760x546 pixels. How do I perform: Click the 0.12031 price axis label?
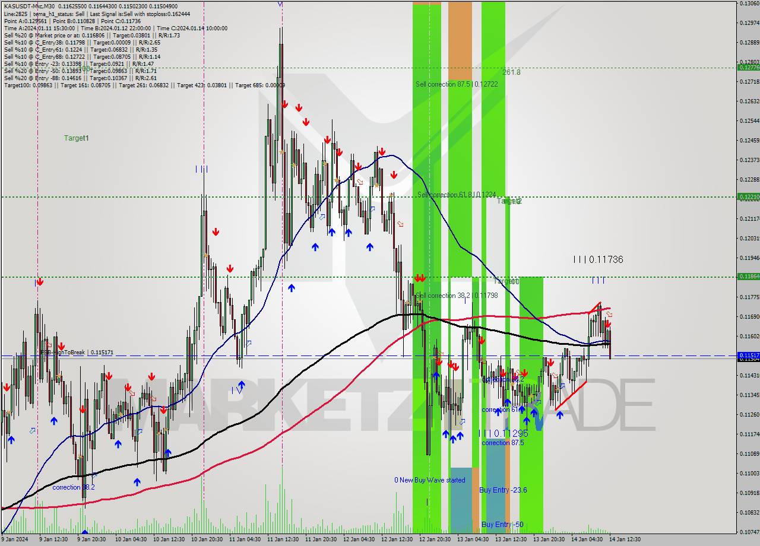tap(749, 239)
